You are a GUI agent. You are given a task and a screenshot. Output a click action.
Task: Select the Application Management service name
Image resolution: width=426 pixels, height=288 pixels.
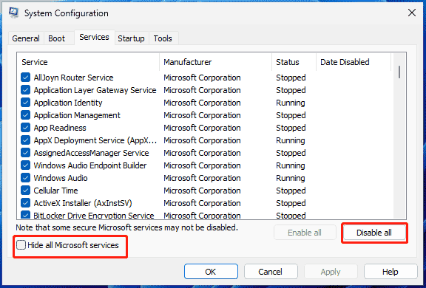point(77,115)
